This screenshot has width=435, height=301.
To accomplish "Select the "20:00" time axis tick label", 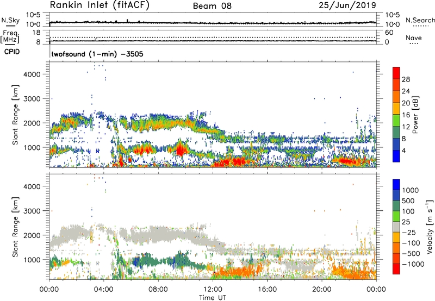I will (322, 290).
